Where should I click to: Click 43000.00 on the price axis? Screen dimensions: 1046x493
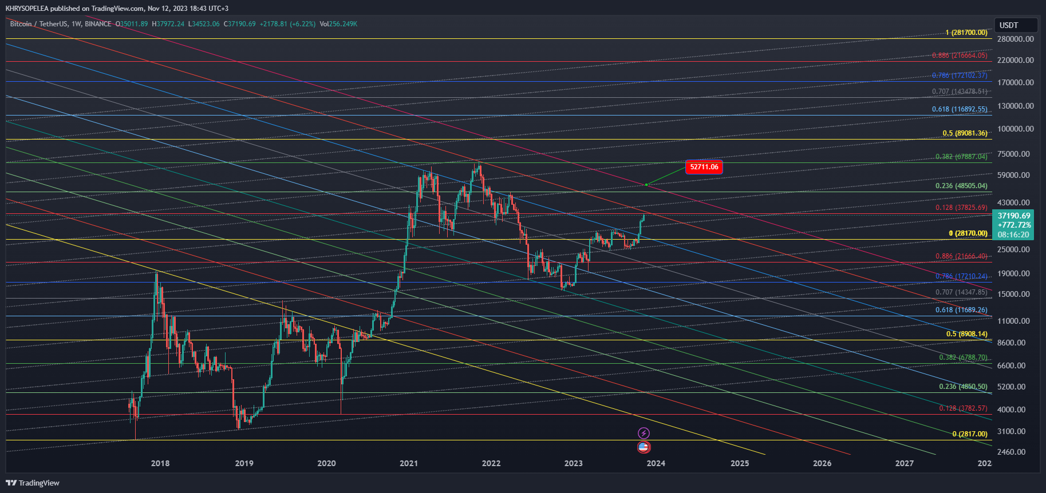coord(1013,202)
